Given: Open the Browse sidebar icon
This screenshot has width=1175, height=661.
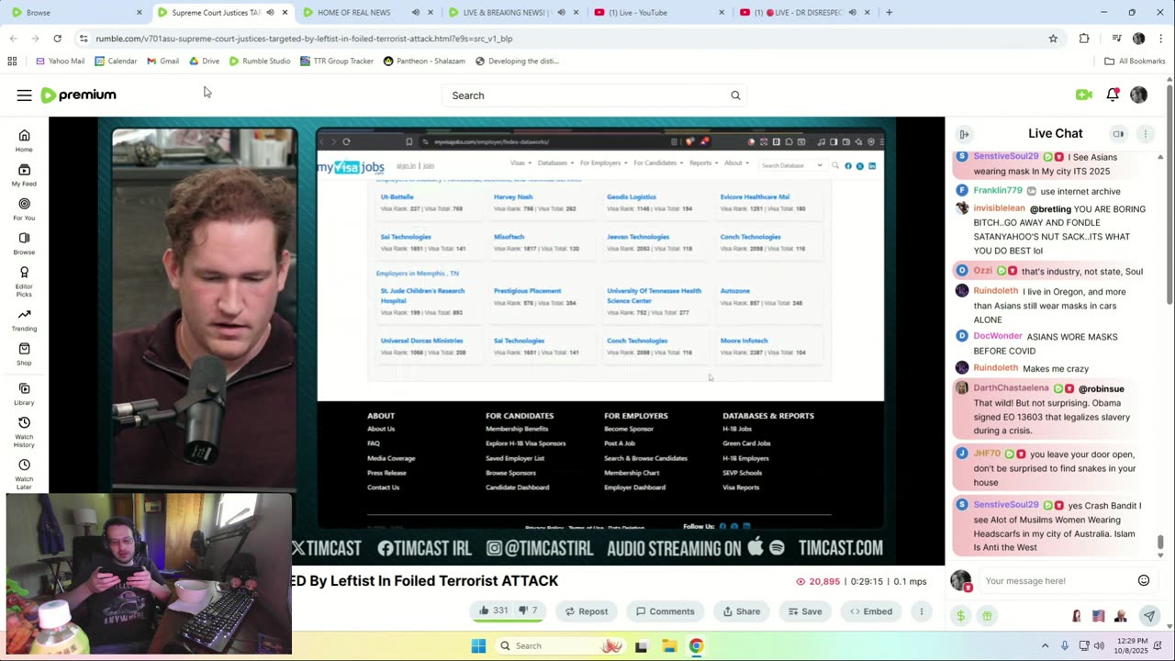Looking at the screenshot, I should click(24, 242).
